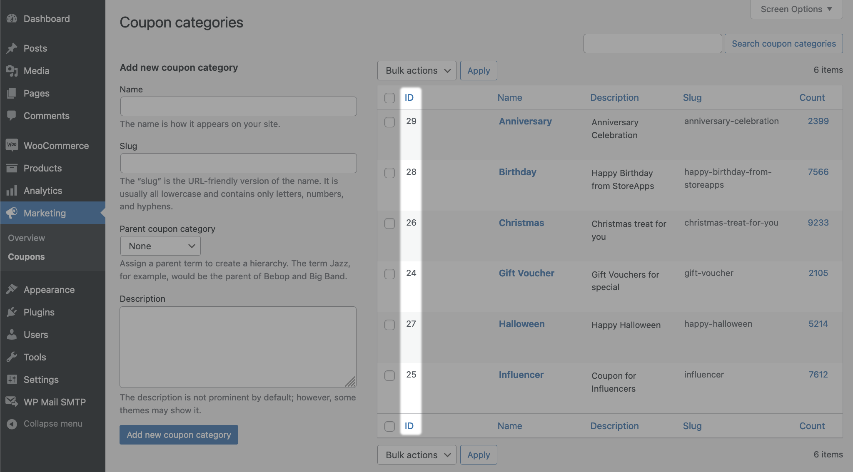Screen dimensions: 853x472
Task: Click the Add new coupon category button
Action: pyautogui.click(x=179, y=434)
